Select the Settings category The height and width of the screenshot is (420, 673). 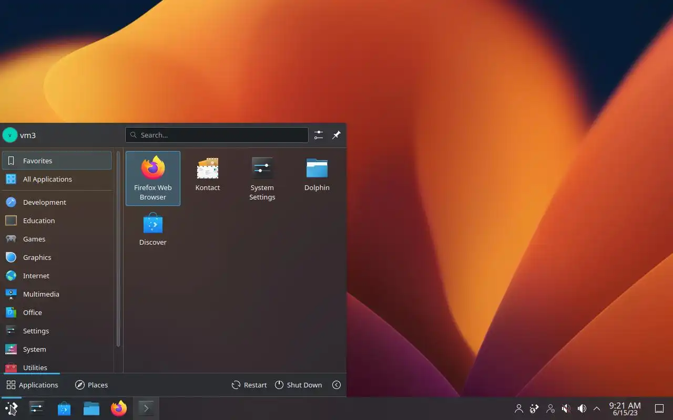57,331
